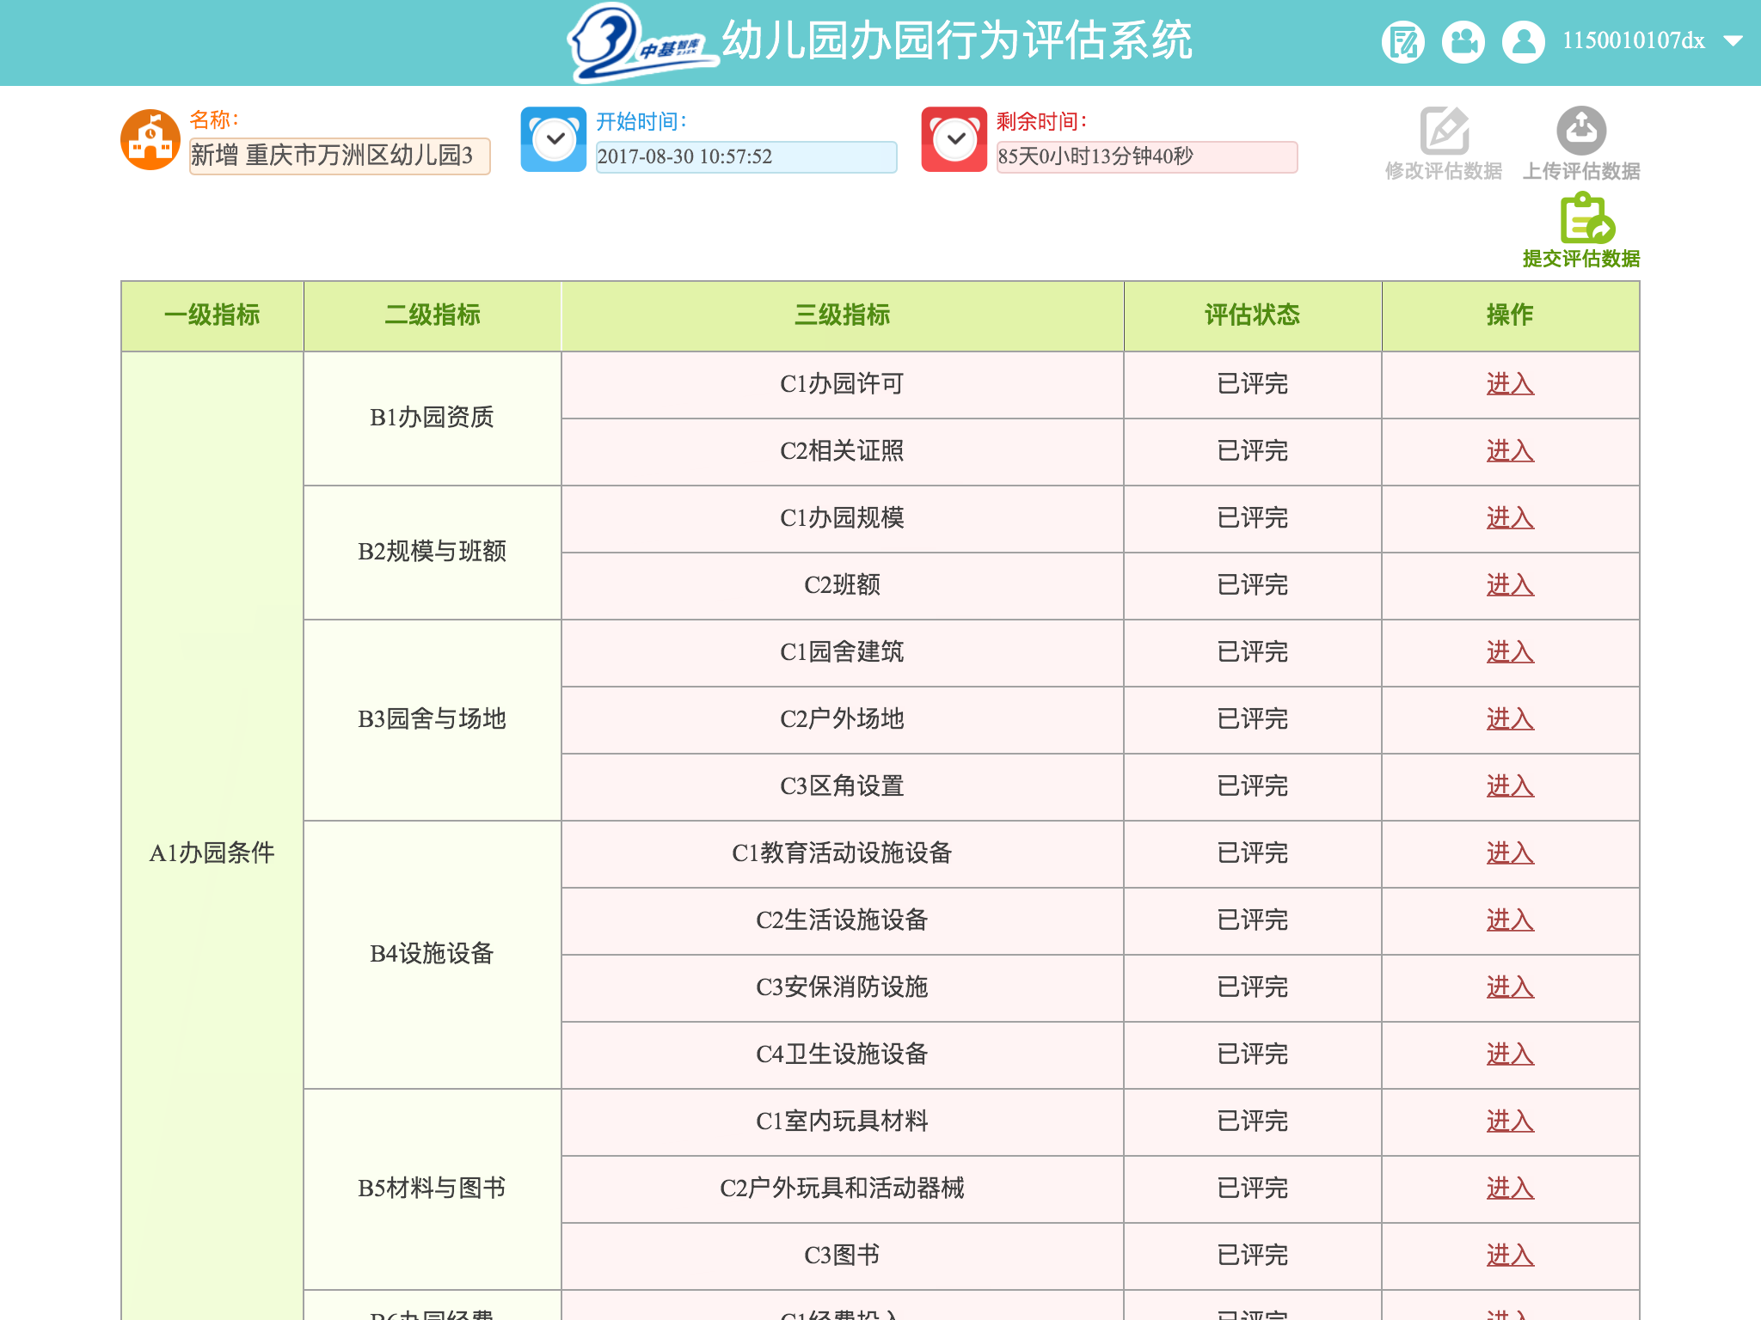Image resolution: width=1761 pixels, height=1320 pixels.
Task: Click the kindergarten name field
Action: tap(340, 156)
